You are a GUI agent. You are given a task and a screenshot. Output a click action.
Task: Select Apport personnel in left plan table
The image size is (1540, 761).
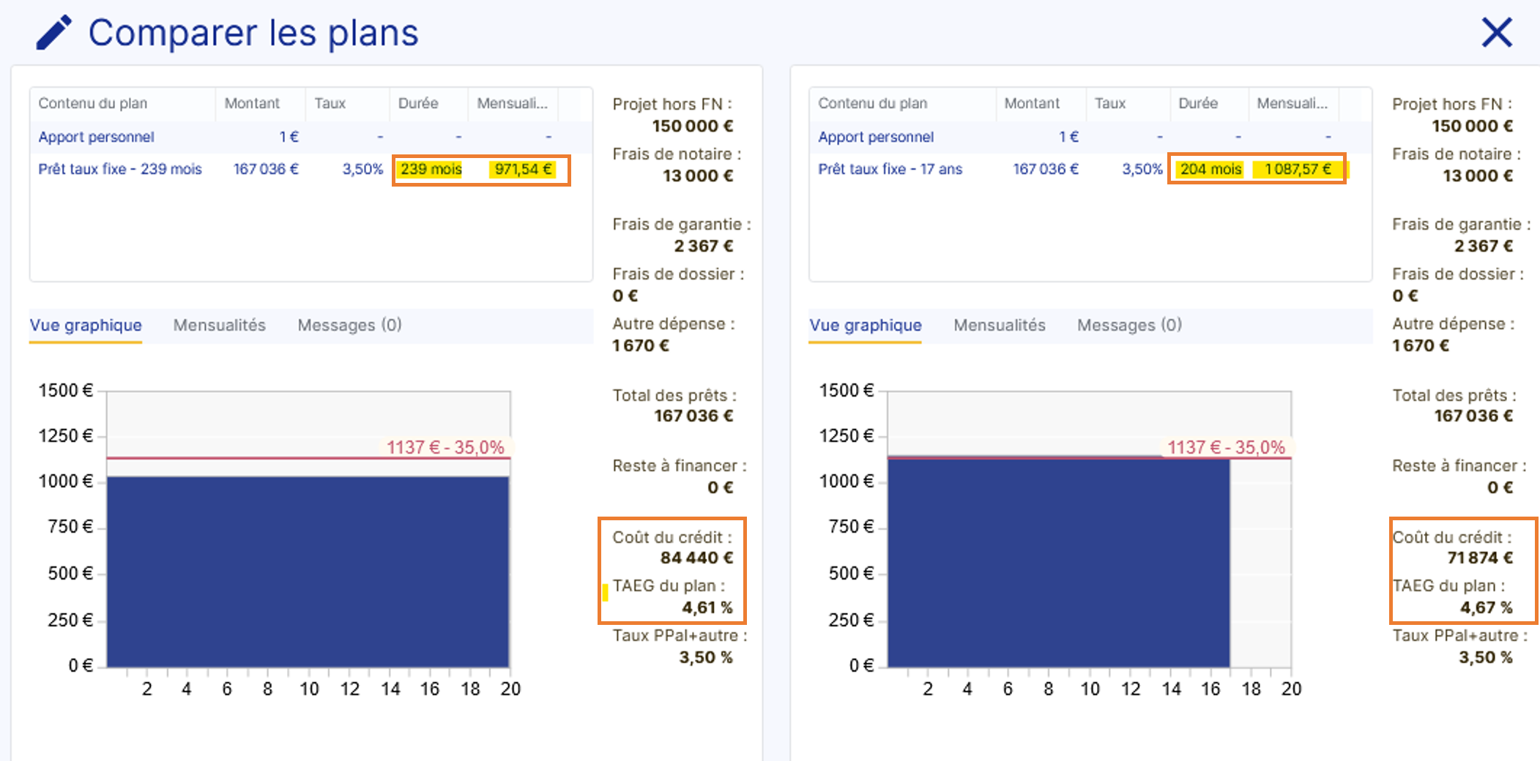(x=96, y=137)
